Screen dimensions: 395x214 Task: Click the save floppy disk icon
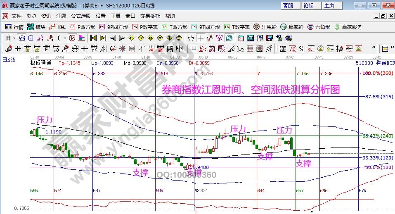(270, 38)
